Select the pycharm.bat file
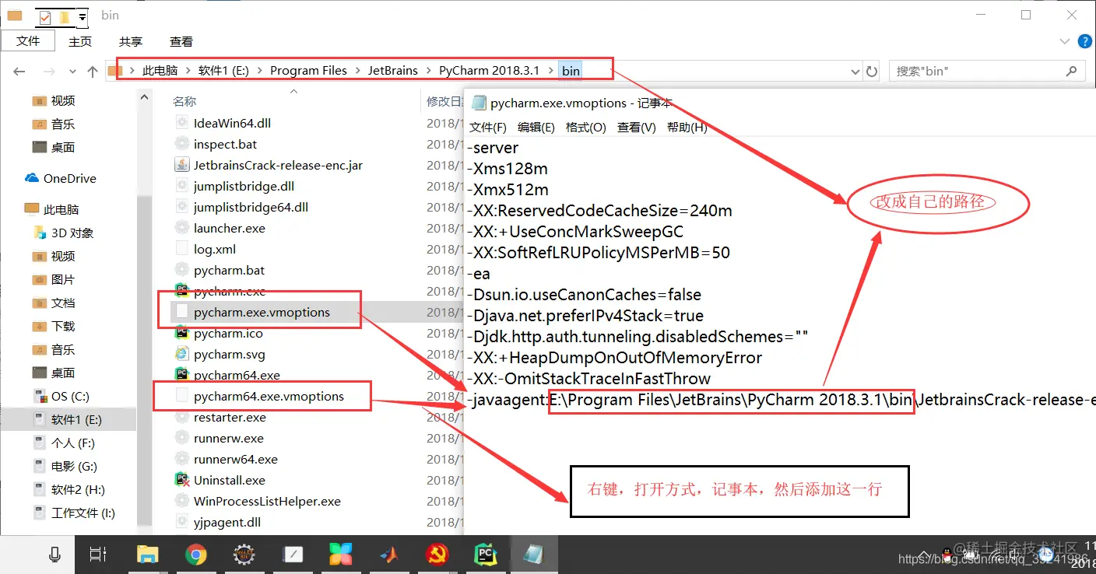 229,270
